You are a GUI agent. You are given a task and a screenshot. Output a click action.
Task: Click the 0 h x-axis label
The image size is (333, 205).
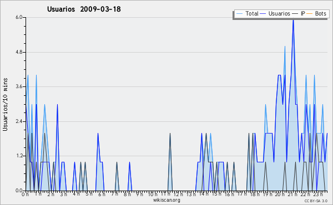point(25,194)
